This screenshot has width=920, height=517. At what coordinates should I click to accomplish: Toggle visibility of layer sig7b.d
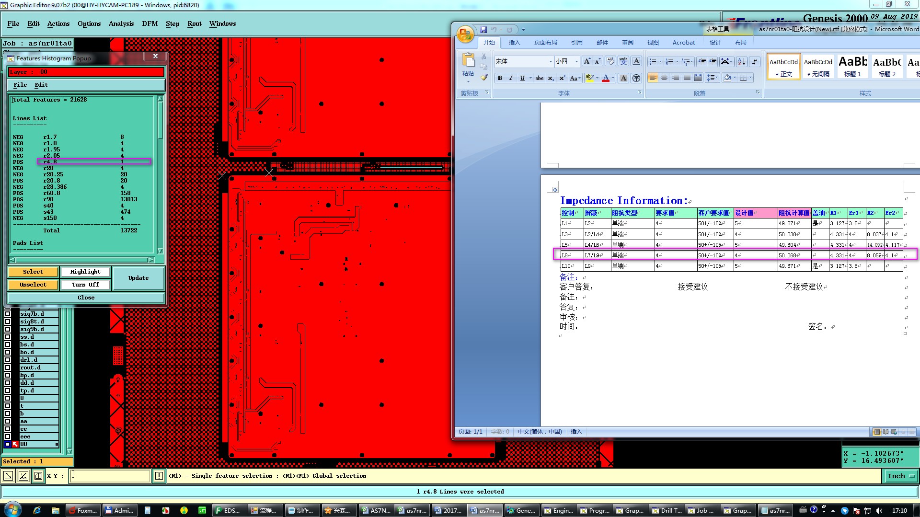[8, 314]
